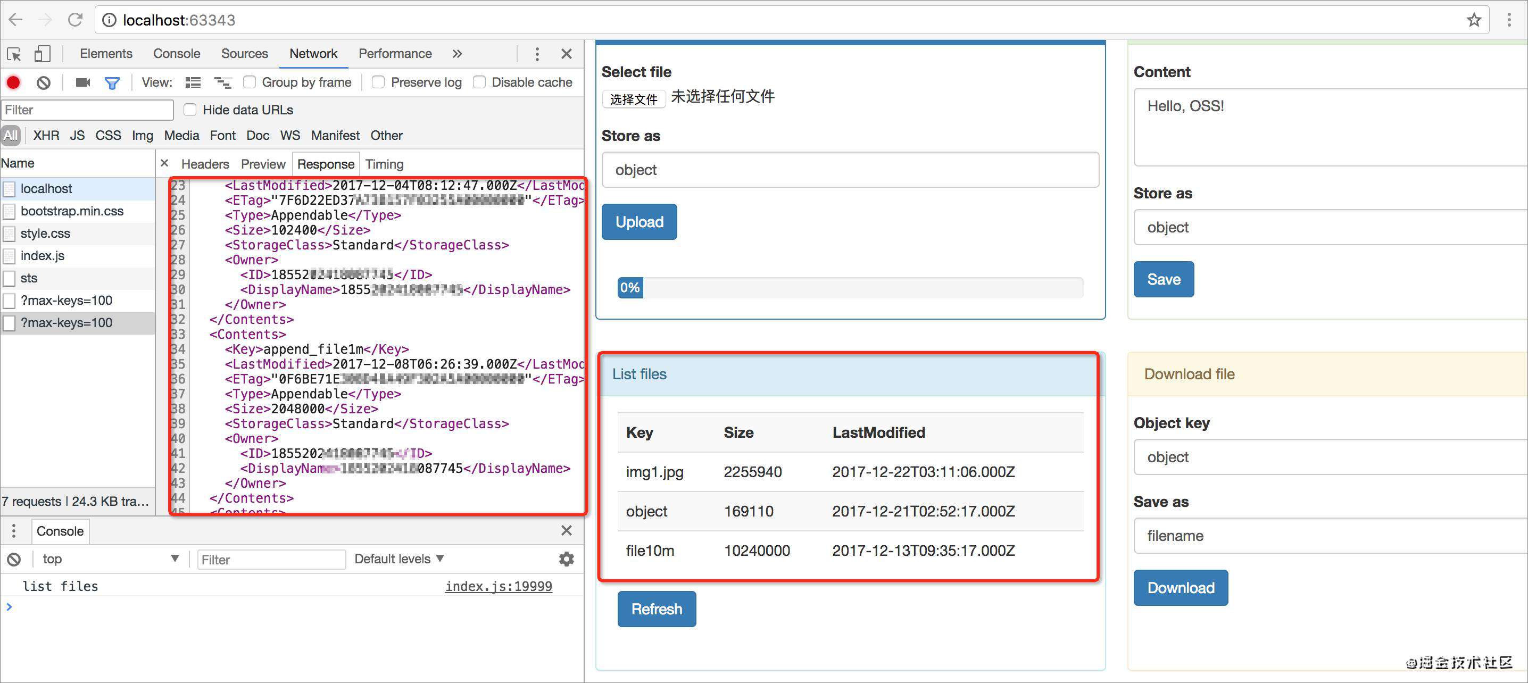1528x683 pixels.
Task: Focus the Save as filename field
Action: coord(1331,535)
